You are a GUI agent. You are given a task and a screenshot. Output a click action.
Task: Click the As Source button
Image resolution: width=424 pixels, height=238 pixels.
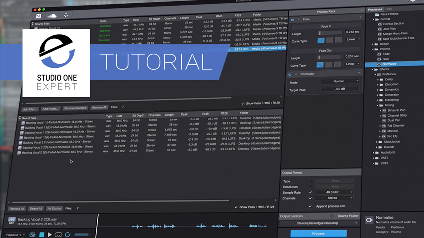(54, 208)
